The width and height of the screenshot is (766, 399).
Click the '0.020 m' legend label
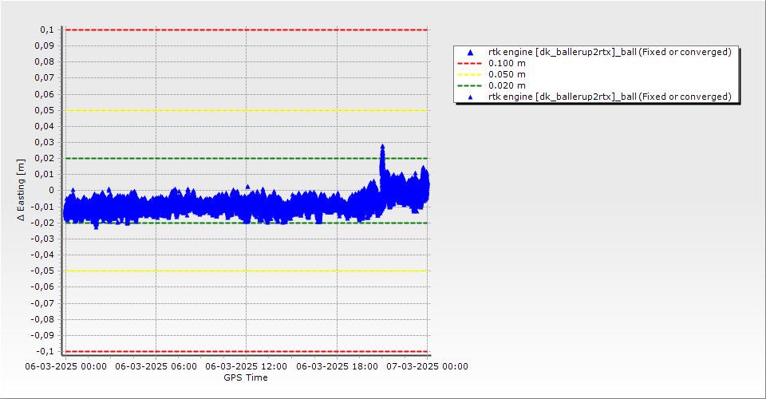click(507, 86)
